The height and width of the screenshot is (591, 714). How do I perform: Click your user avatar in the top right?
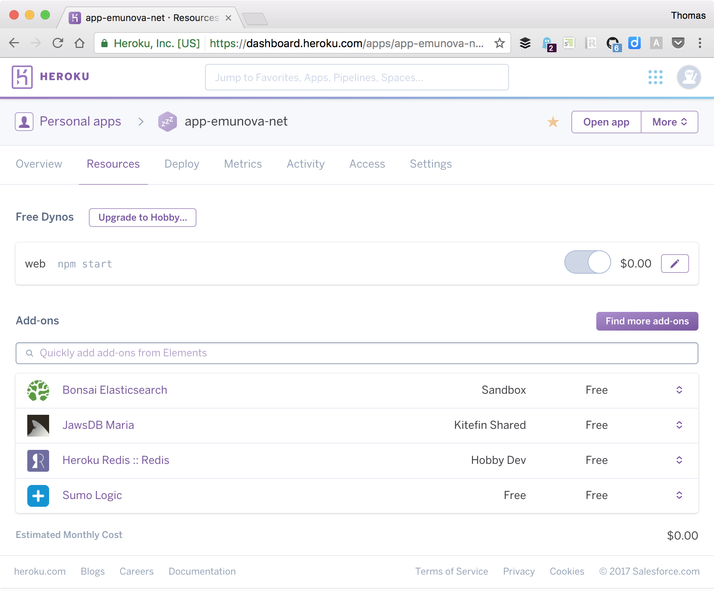coord(688,77)
